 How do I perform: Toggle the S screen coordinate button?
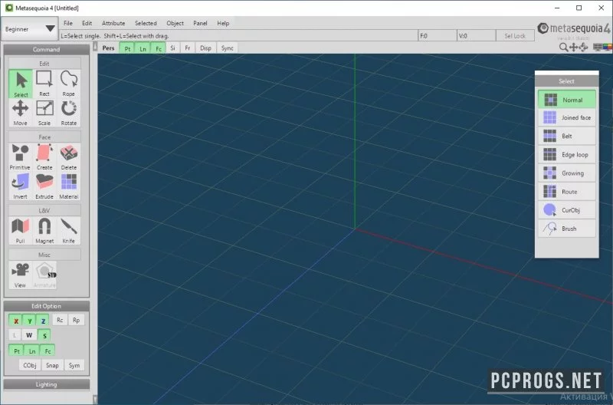pos(44,335)
